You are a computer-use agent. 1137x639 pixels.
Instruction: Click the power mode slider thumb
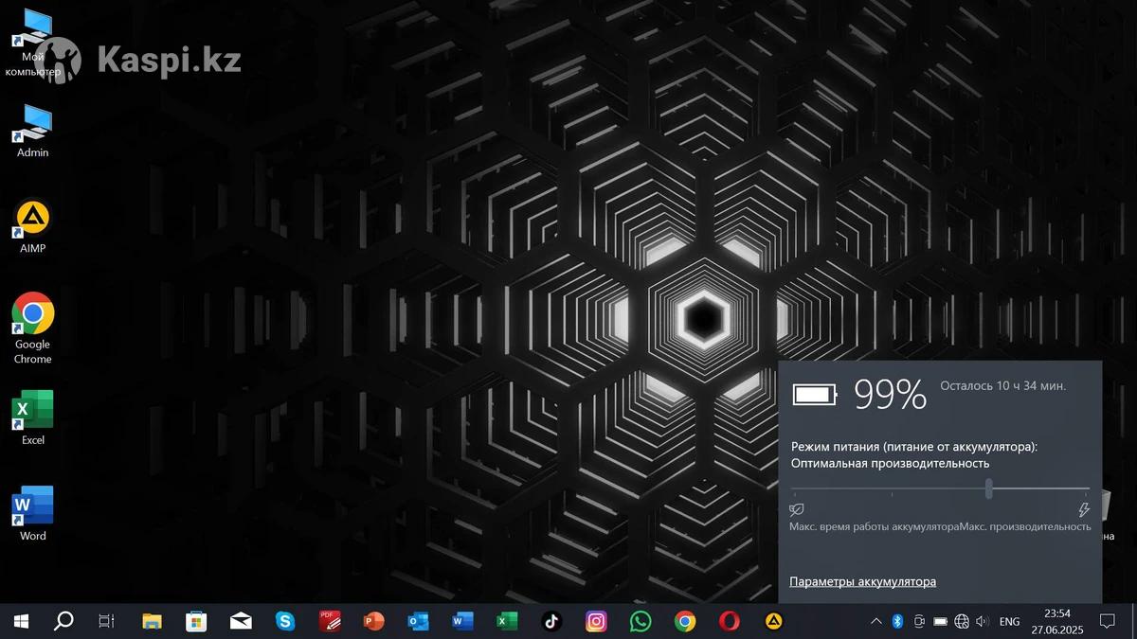988,488
